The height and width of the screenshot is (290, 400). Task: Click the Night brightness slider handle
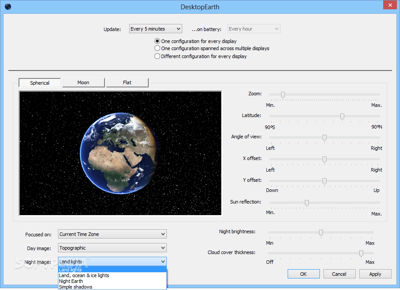pyautogui.click(x=321, y=232)
